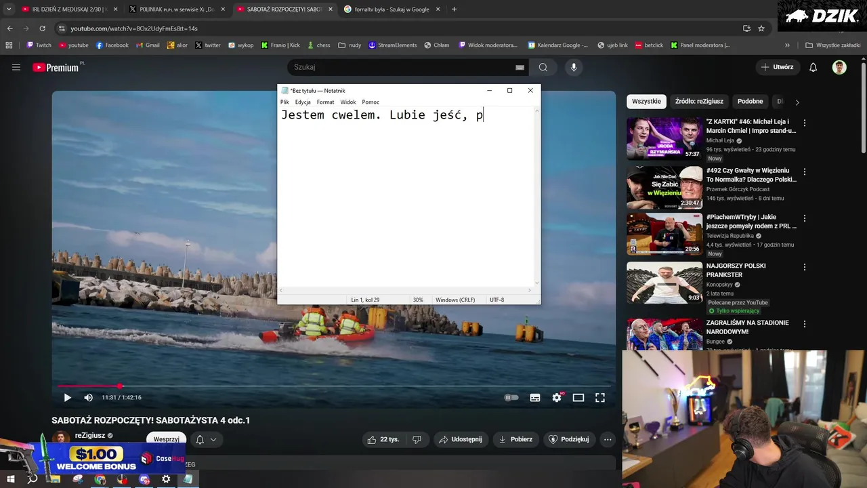Open YouTube notifications bell
The height and width of the screenshot is (488, 867).
813,67
